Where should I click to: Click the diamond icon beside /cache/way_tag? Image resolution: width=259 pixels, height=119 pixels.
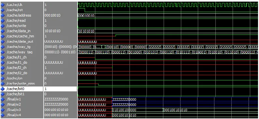pos(3,52)
